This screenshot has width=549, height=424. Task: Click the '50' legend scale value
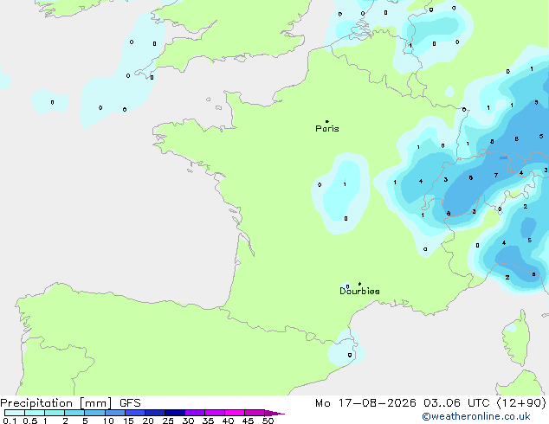[268, 421]
